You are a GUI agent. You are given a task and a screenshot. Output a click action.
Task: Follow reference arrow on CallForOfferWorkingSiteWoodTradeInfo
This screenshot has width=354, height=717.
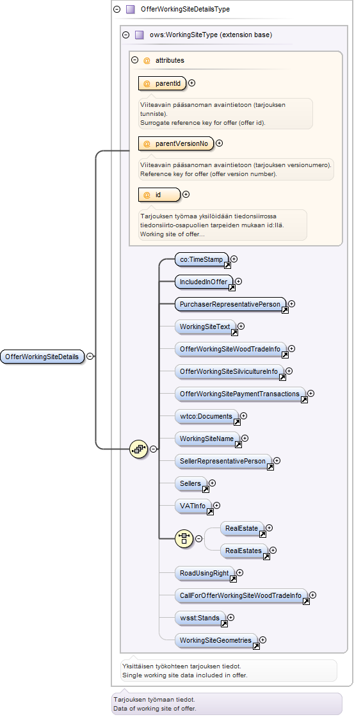306,601
